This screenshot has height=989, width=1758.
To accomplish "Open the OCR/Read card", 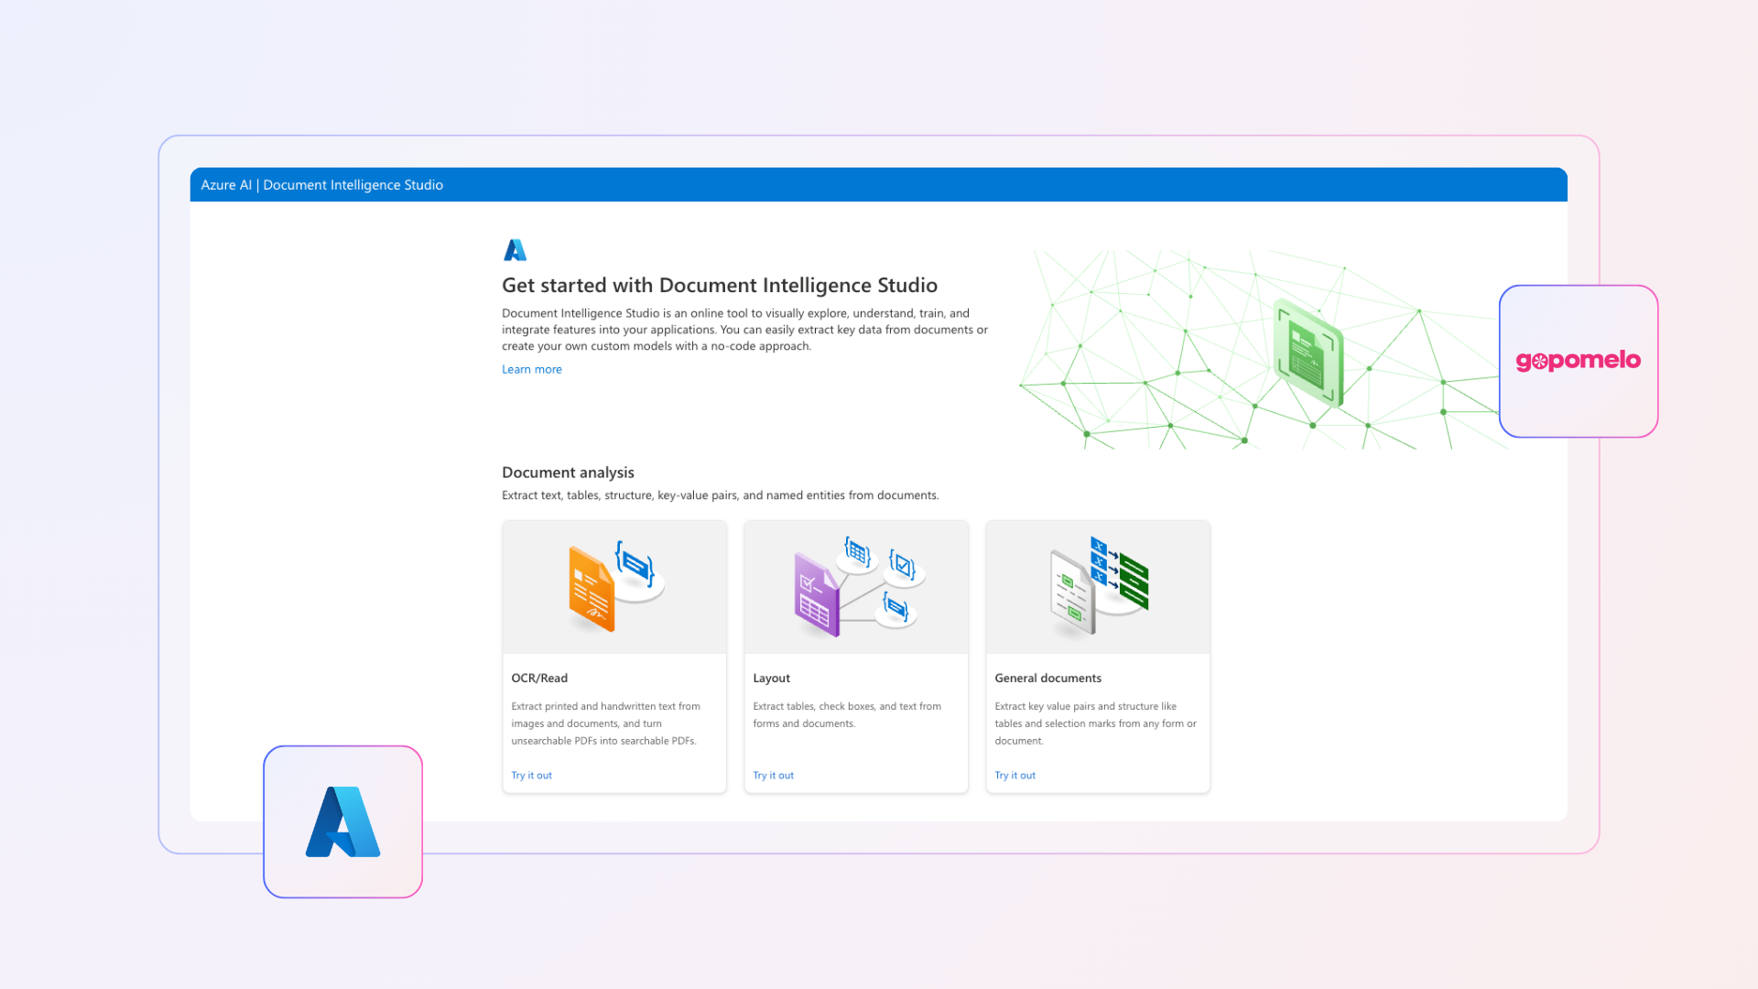I will [613, 657].
